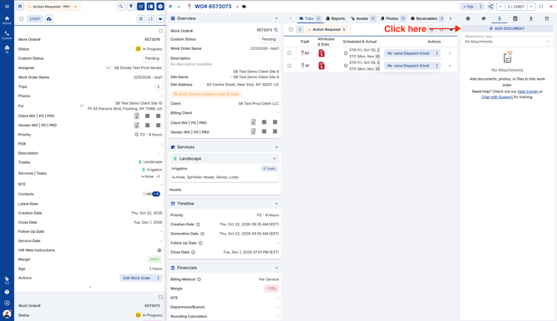
Task: Open the Comm phone section
Action: tap(7, 35)
